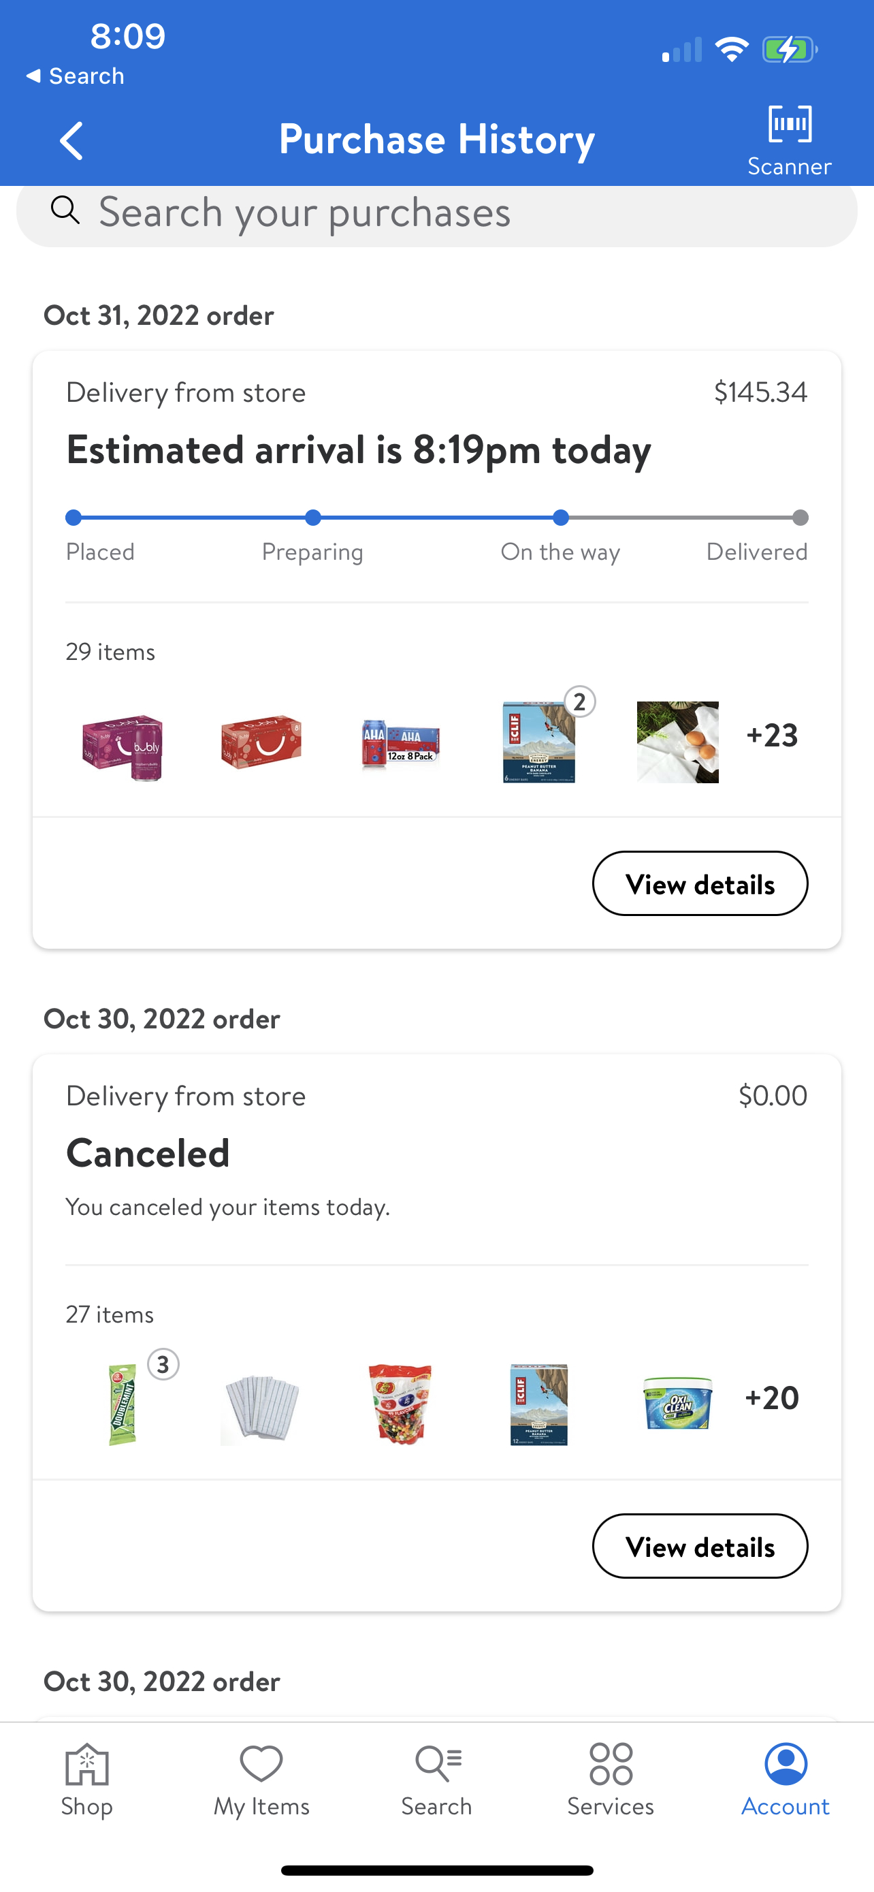
Task: Tap the Doublemint gum thumbnail
Action: tap(123, 1404)
